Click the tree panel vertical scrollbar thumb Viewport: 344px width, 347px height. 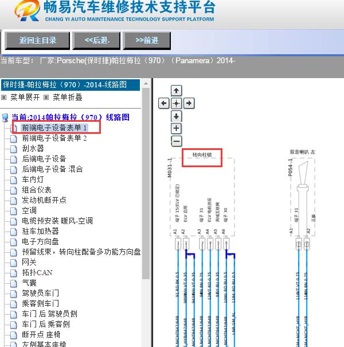146,184
